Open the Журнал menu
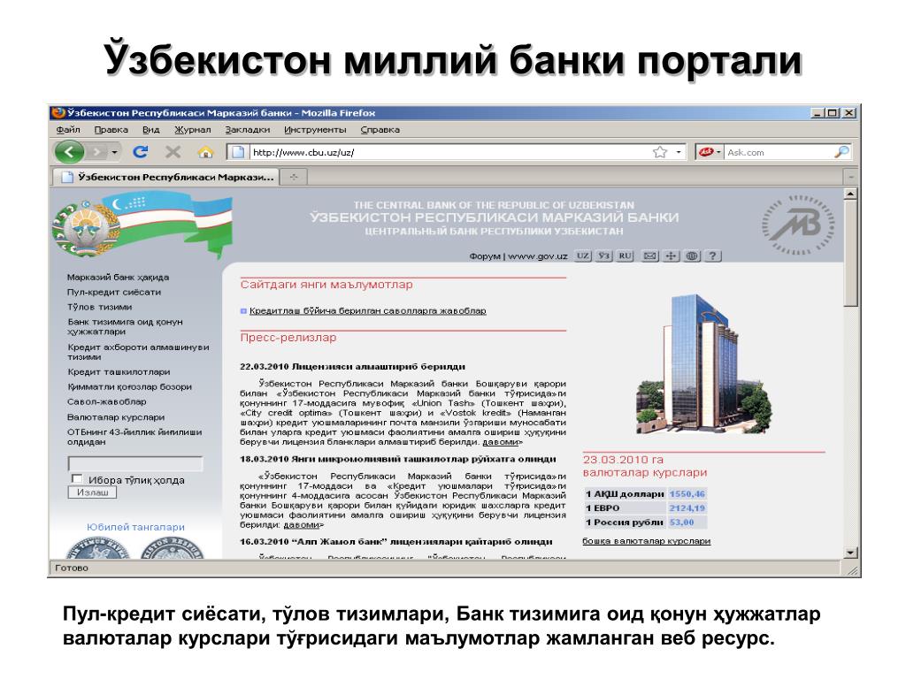 point(192,129)
